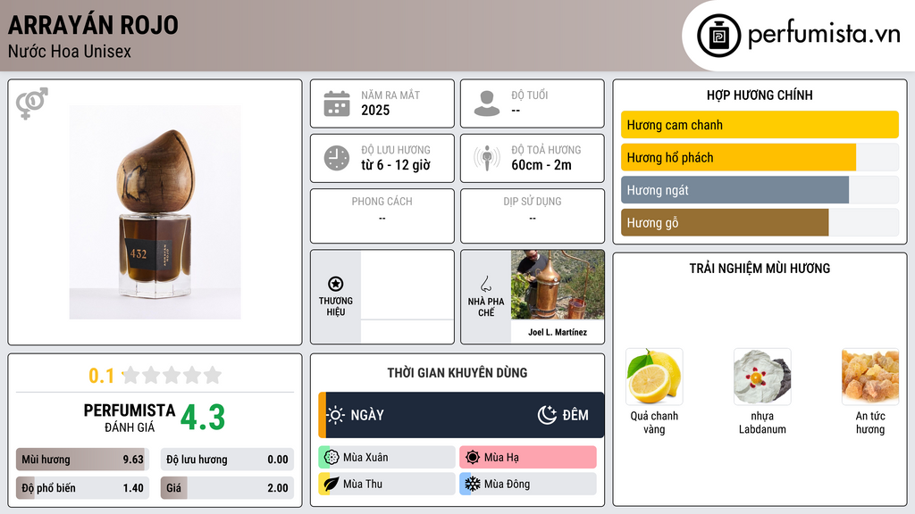The width and height of the screenshot is (915, 514).
Task: Click the empty Thương hiệu brand box
Action: coord(407,296)
